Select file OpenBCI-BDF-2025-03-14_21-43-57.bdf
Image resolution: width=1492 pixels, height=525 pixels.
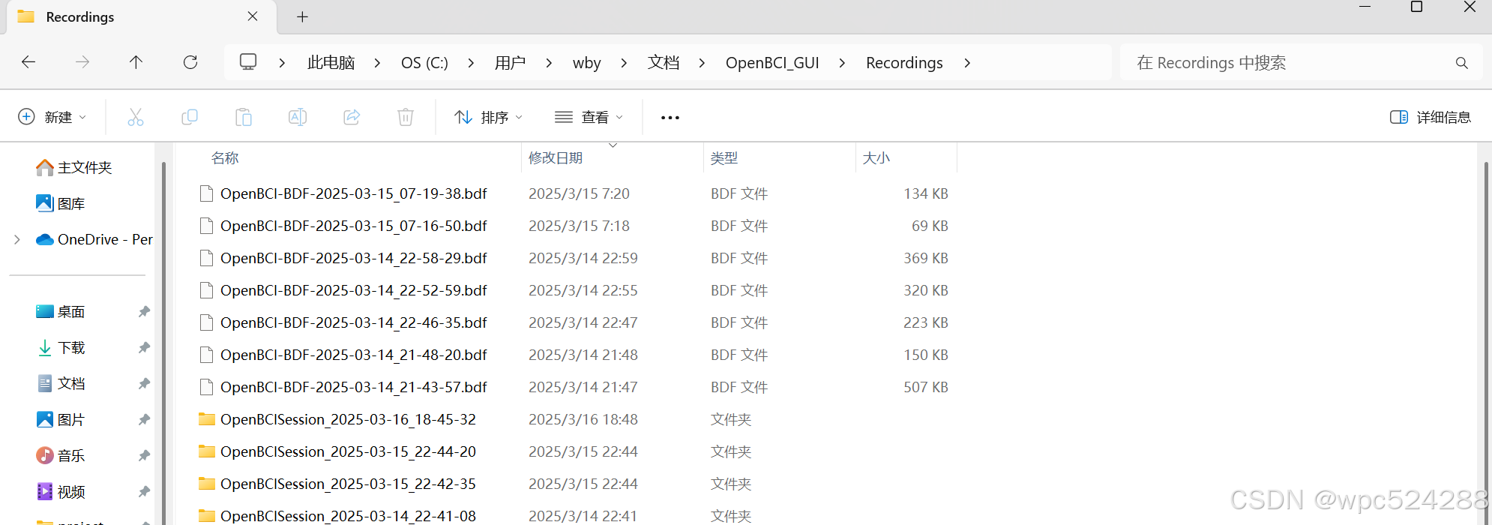(x=353, y=387)
